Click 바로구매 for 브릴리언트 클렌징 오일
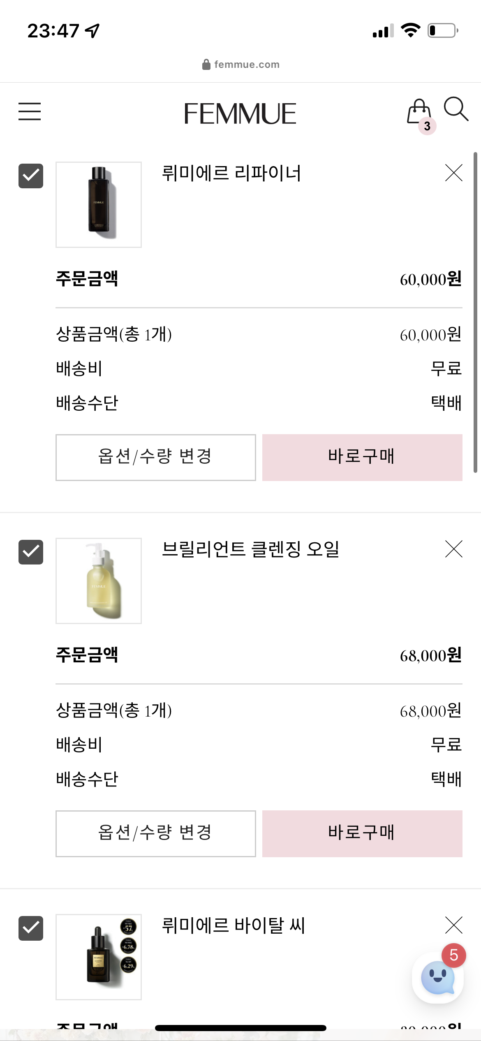The image size is (481, 1041). [362, 834]
